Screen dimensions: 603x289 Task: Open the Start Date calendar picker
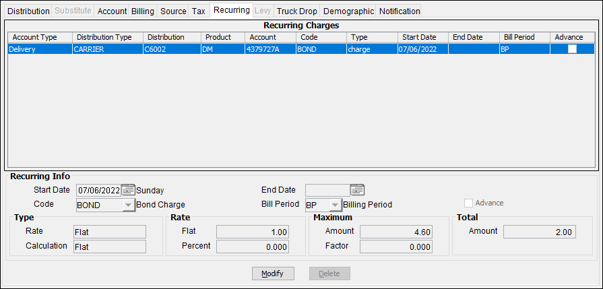[129, 191]
